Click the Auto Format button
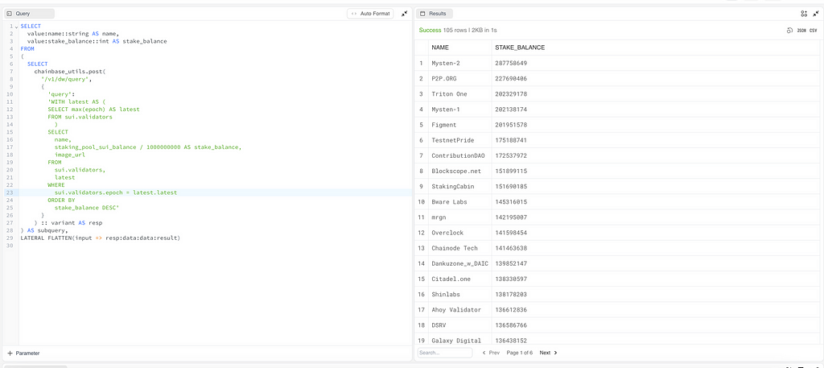The height and width of the screenshot is (368, 824). (x=370, y=14)
